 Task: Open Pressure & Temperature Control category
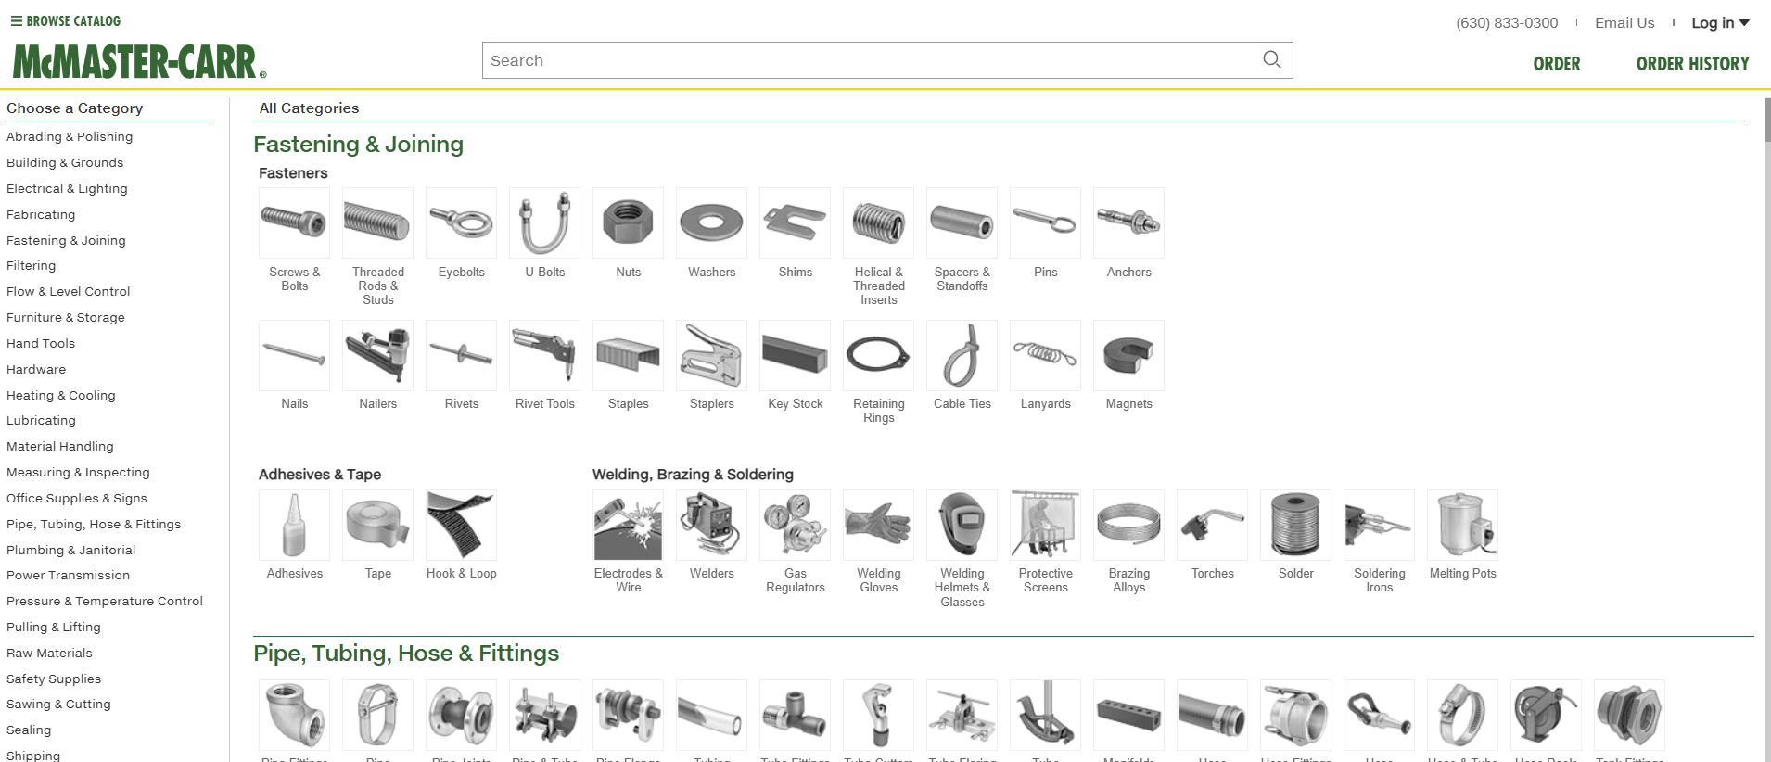pyautogui.click(x=105, y=601)
